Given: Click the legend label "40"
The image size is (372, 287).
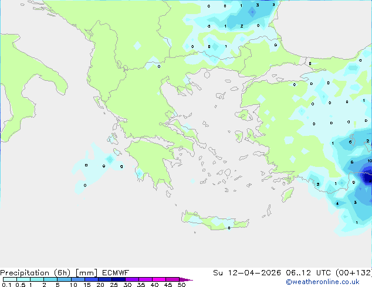Looking at the screenshot, I should tap(154, 285).
